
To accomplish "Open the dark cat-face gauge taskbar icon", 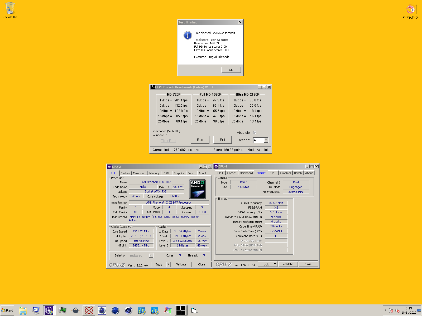I will (76, 310).
